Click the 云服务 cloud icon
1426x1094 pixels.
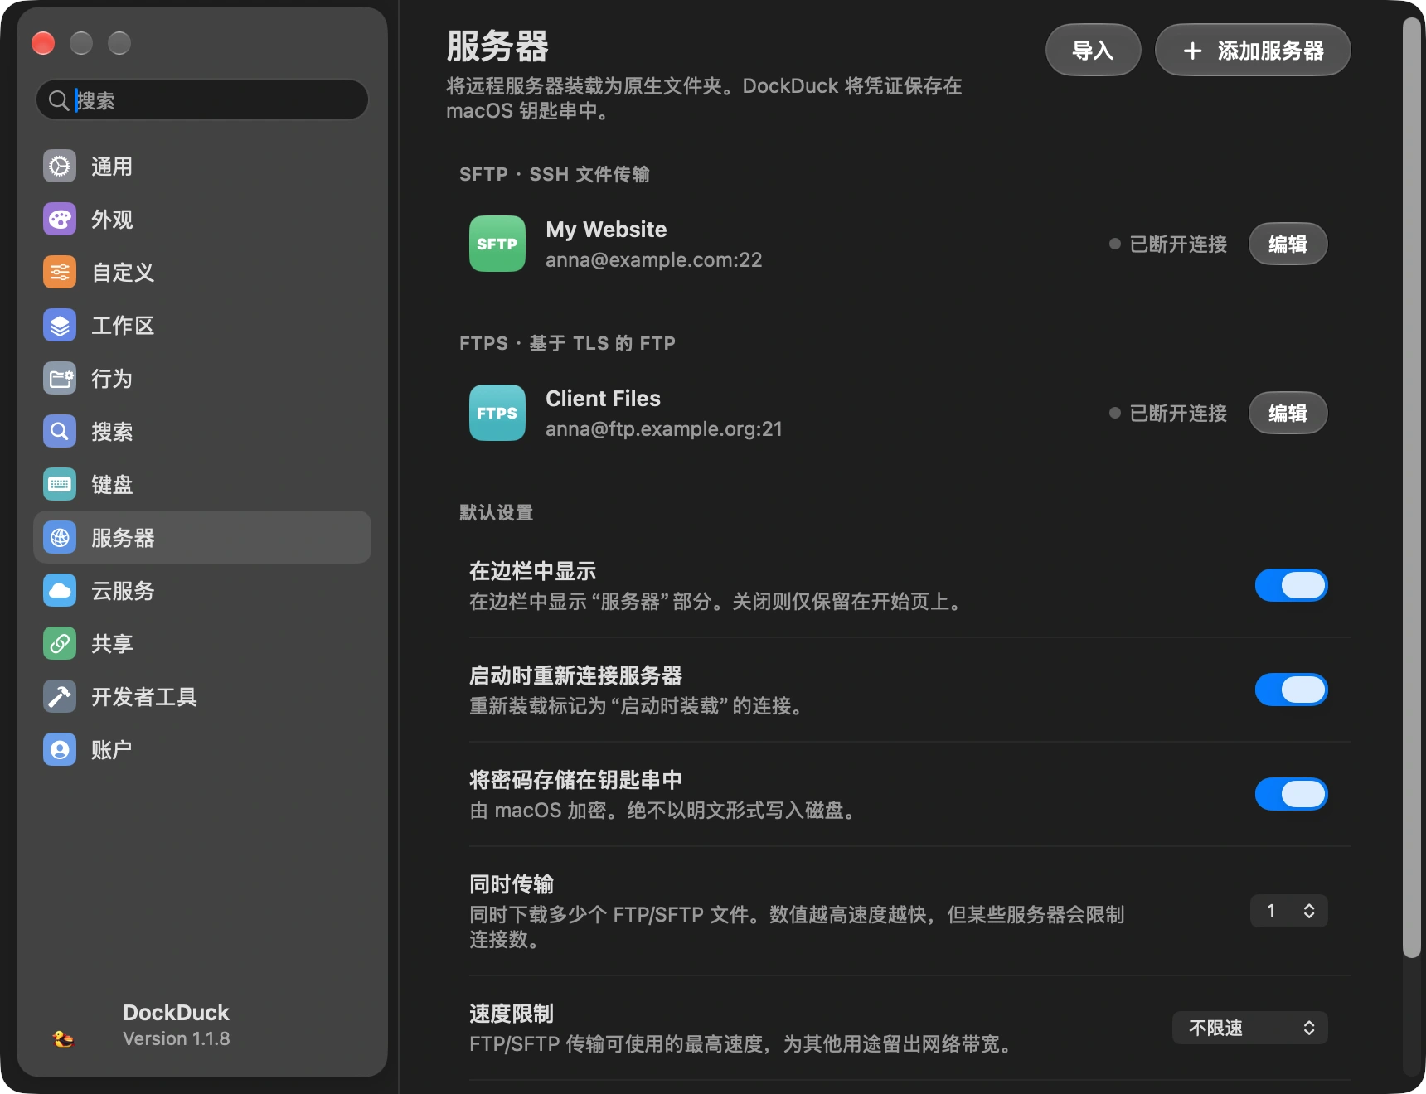click(60, 591)
